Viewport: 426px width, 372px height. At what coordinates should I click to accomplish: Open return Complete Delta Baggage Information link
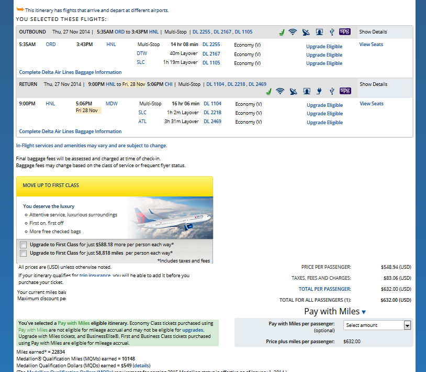click(70, 132)
